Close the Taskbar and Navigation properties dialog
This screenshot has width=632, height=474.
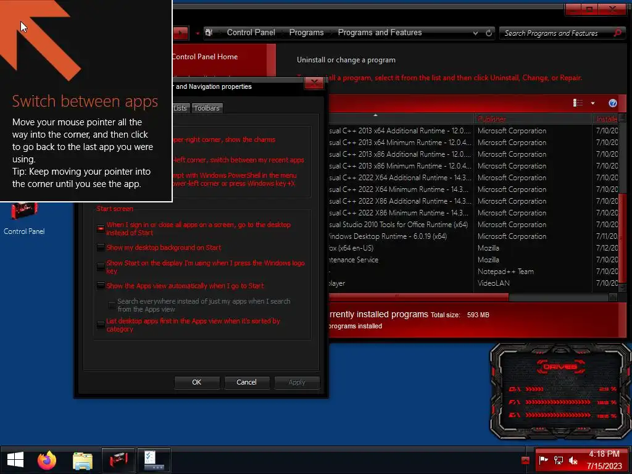pos(314,83)
